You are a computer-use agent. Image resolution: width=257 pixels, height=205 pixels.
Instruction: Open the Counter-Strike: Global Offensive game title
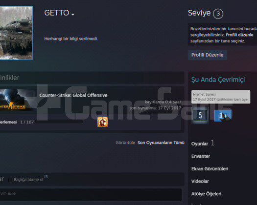[x=73, y=95]
